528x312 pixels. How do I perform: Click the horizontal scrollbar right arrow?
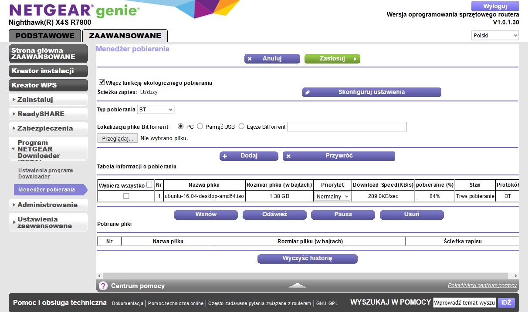[x=516, y=276]
